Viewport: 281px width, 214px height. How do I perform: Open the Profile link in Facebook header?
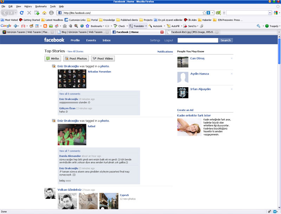(x=75, y=40)
